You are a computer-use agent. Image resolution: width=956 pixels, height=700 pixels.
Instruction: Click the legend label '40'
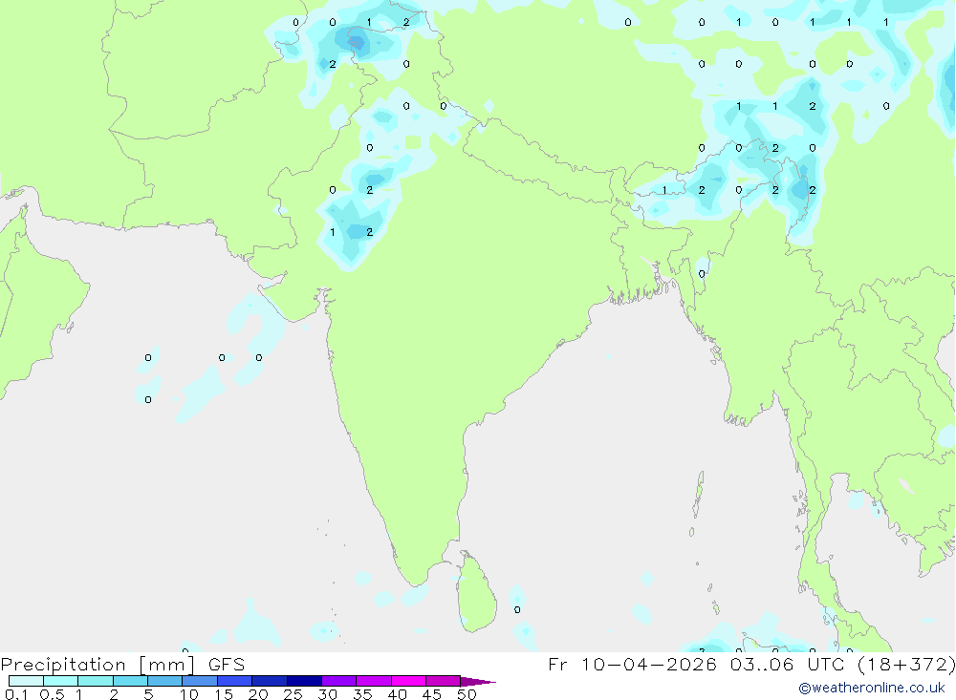point(397,694)
